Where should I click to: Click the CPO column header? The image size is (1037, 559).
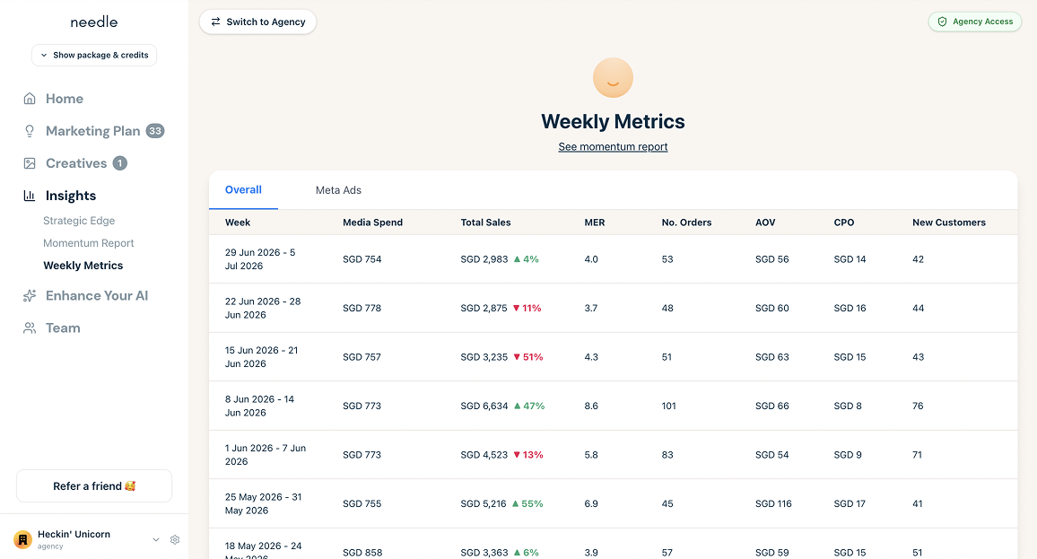point(844,223)
